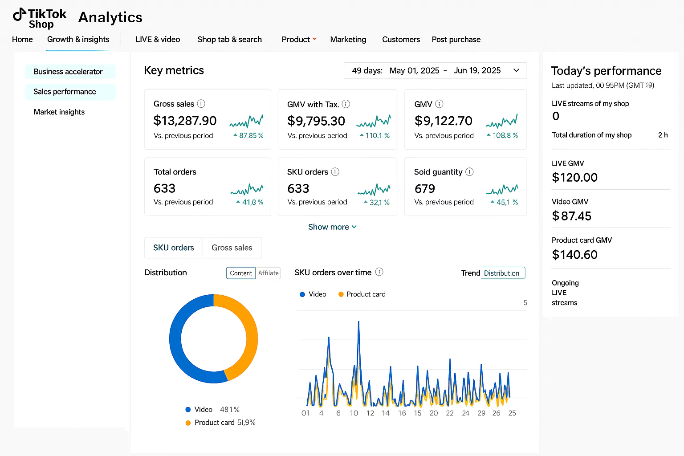Click GMV value $9,122.70
Viewport: 684px width, 456px height.
(444, 121)
